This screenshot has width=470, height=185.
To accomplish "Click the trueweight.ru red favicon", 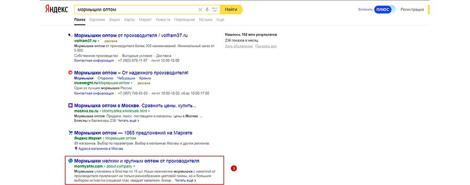I will [x=70, y=73].
